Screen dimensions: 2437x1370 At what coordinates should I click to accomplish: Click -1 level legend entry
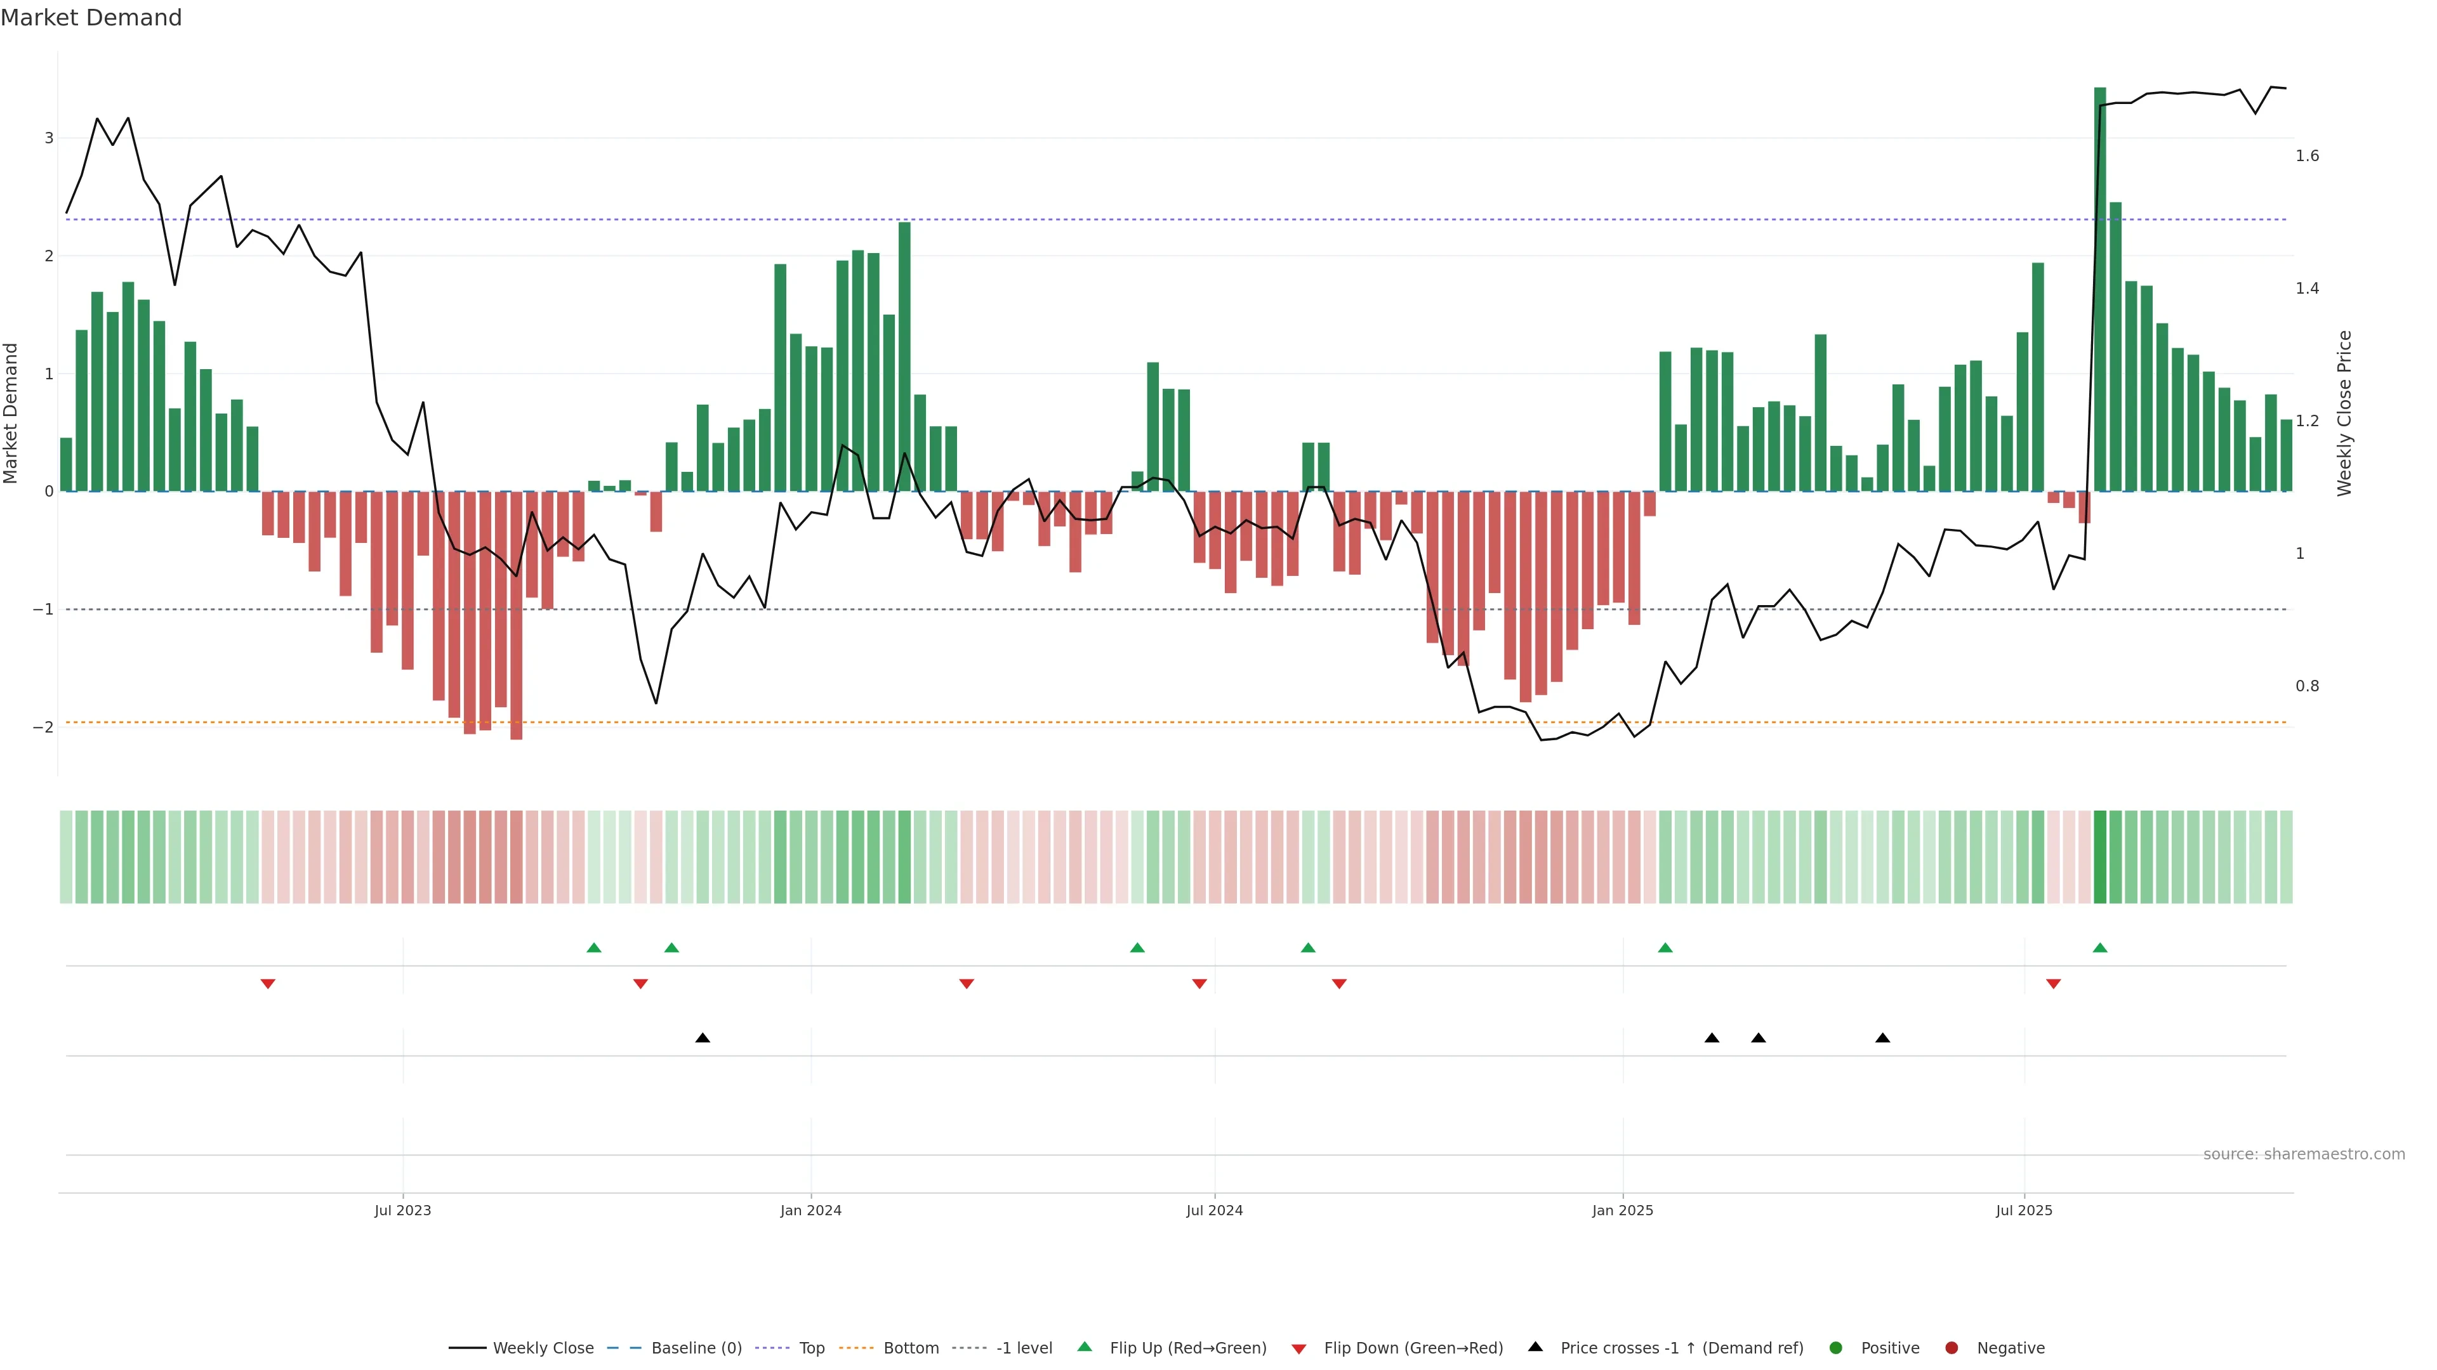pos(1024,1348)
